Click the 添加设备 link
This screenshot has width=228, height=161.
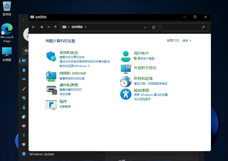(65, 94)
